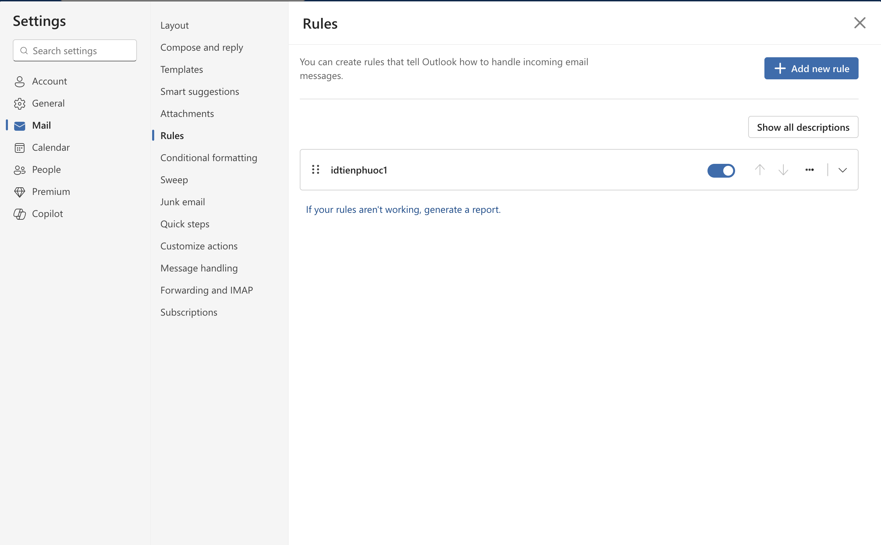Click the Settings panel title

(x=39, y=21)
